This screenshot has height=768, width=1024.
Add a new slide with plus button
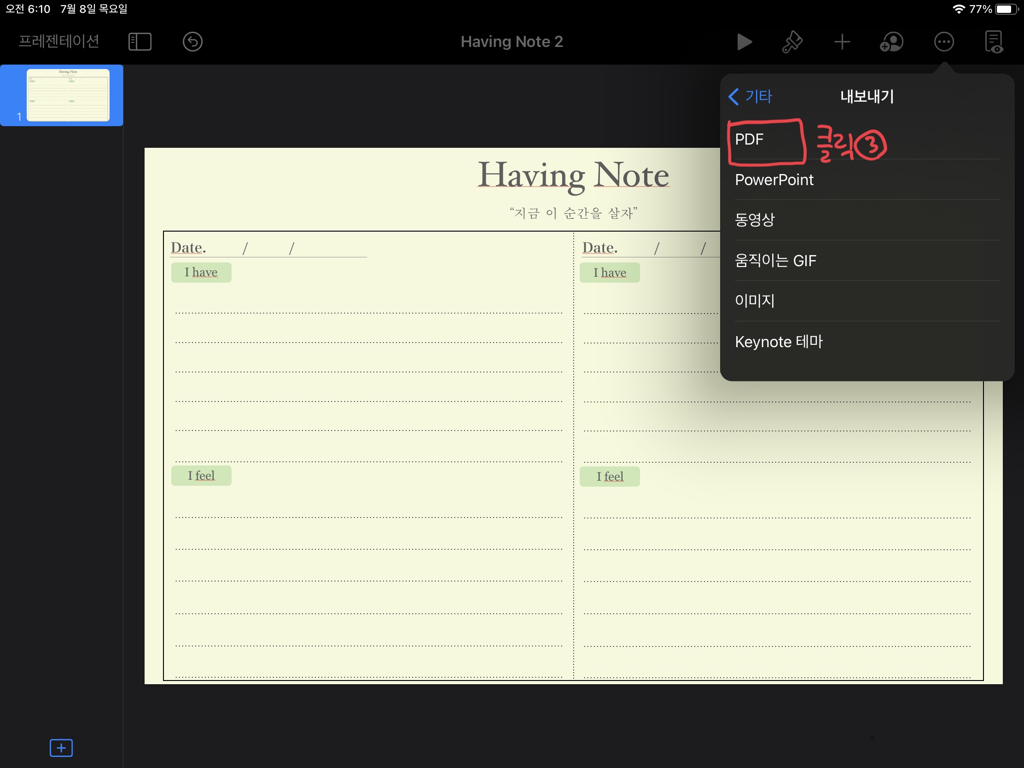click(61, 748)
